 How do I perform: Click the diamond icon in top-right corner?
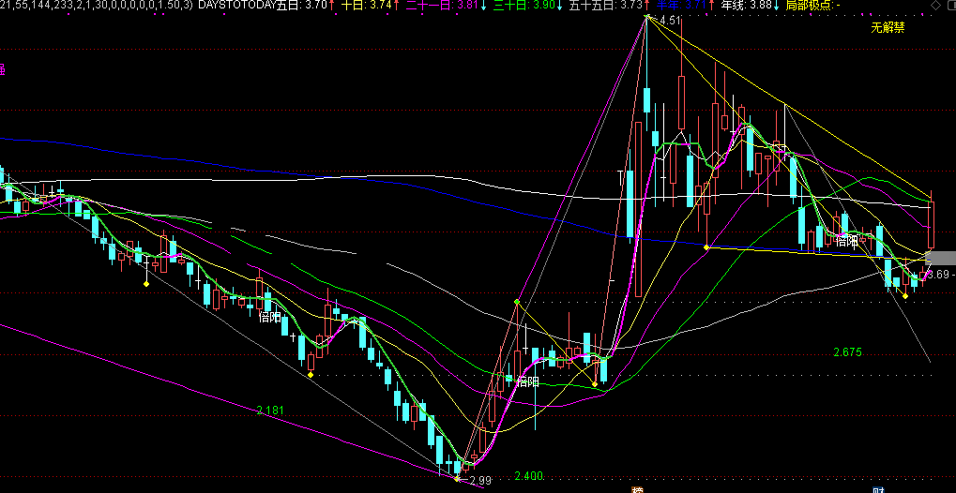coord(936,6)
